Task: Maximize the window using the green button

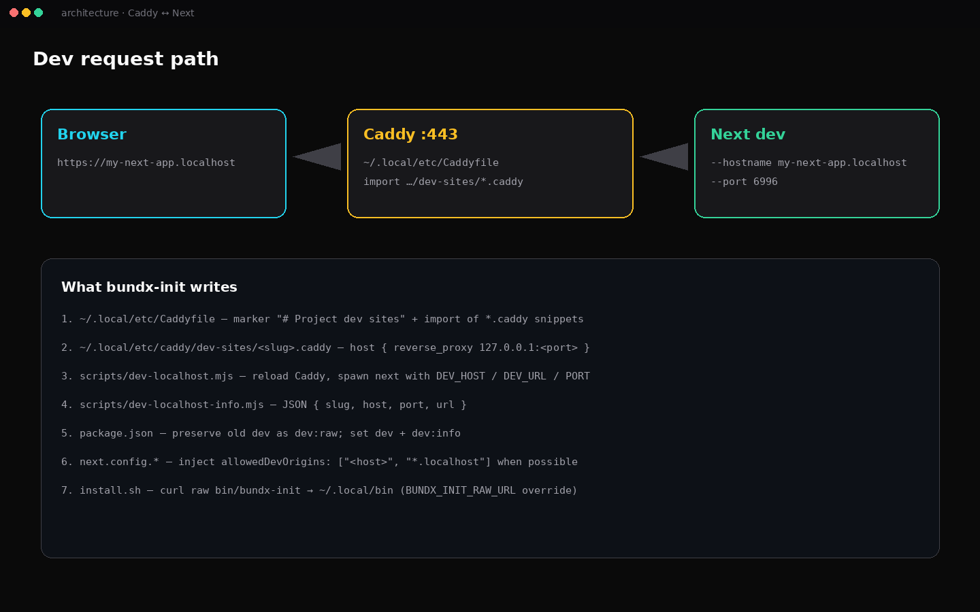Action: click(x=38, y=13)
